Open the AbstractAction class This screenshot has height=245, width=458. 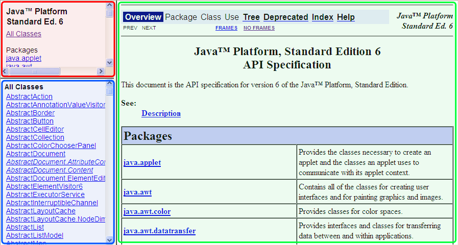[x=29, y=96]
